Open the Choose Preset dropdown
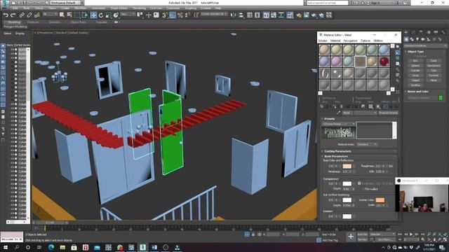 pos(338,124)
